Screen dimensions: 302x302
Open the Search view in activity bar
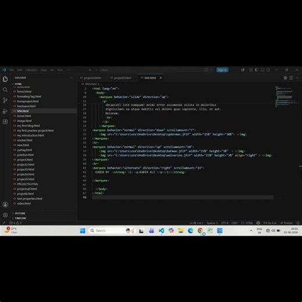click(5, 89)
